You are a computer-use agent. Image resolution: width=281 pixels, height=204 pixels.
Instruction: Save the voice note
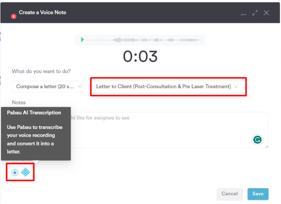coord(258,194)
